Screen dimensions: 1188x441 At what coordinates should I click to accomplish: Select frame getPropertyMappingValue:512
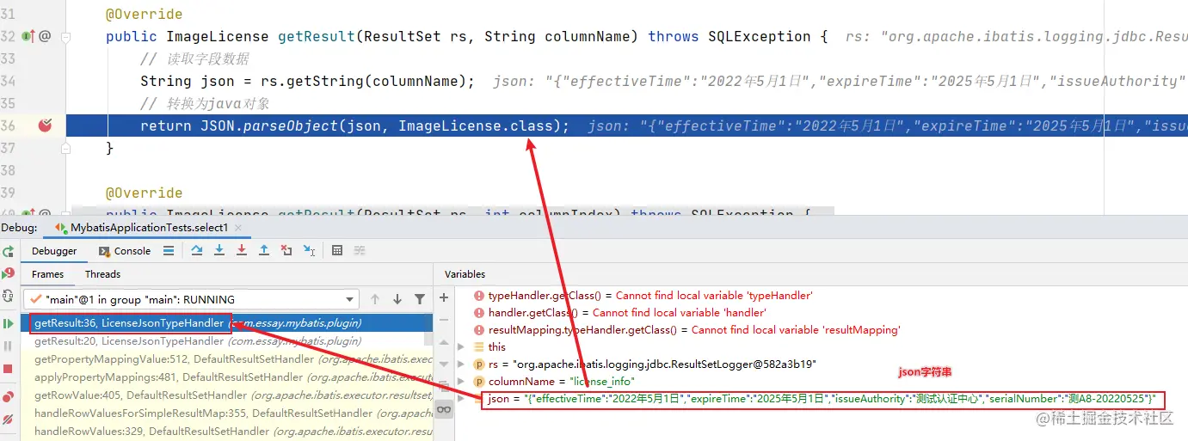[x=228, y=358]
